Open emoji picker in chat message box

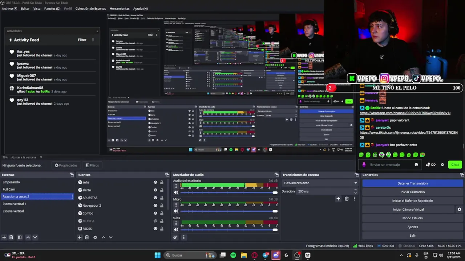[x=416, y=165]
